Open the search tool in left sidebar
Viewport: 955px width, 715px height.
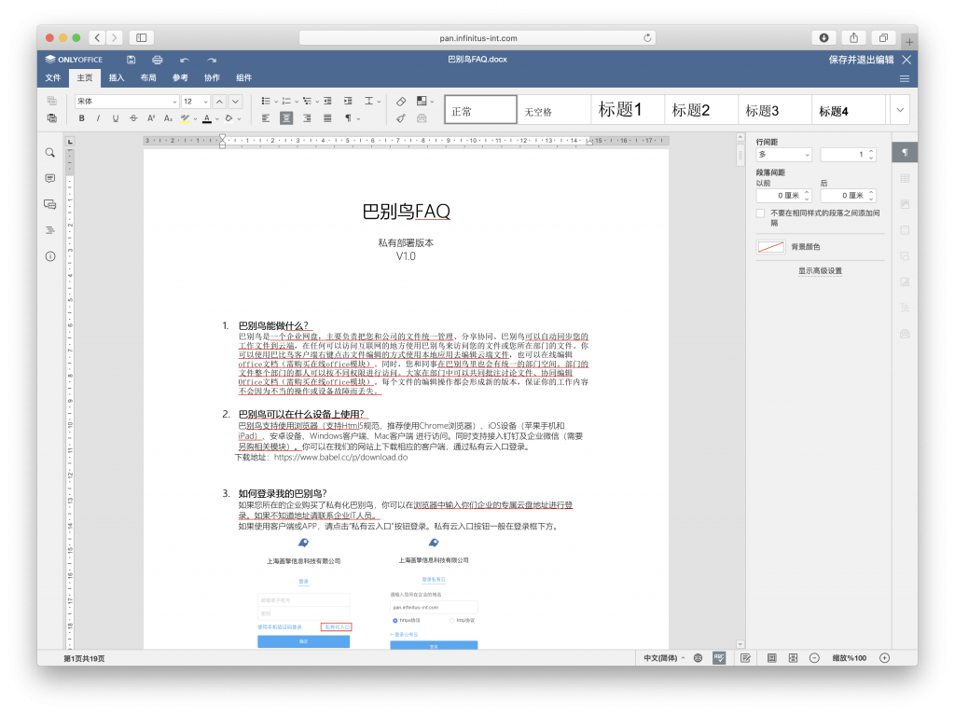50,153
